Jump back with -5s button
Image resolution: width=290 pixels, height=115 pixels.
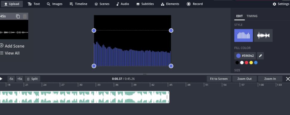11,79
